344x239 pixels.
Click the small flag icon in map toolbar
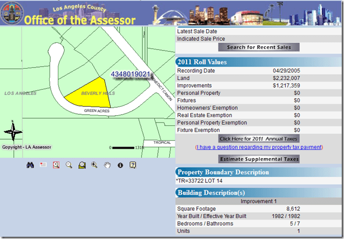[43, 165]
